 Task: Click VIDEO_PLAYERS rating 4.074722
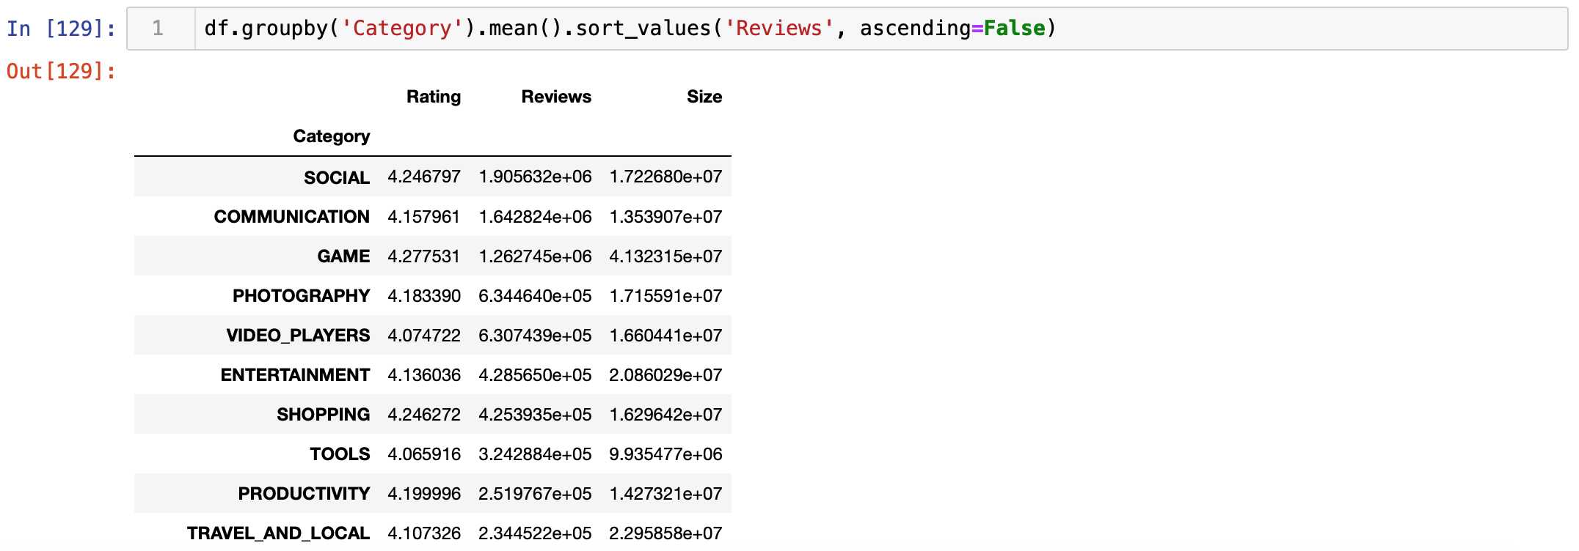click(x=424, y=336)
